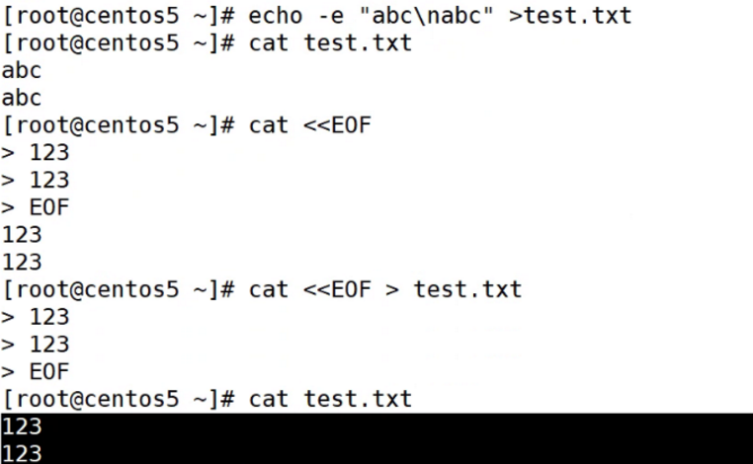Click the [root@centos5 ~]# prompt on first line

(119, 16)
